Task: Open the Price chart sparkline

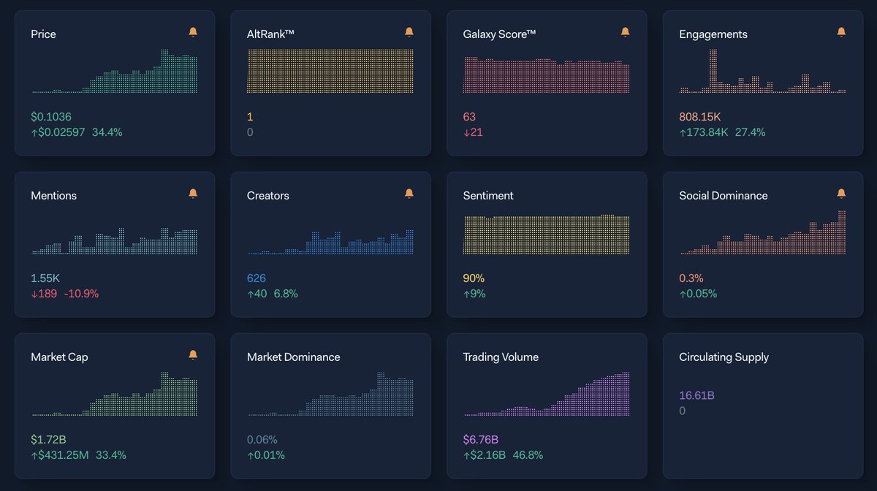Action: (115, 71)
